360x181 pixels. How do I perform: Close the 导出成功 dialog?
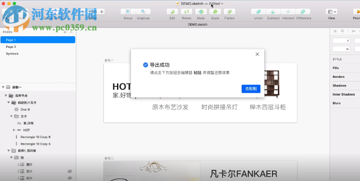[257, 55]
